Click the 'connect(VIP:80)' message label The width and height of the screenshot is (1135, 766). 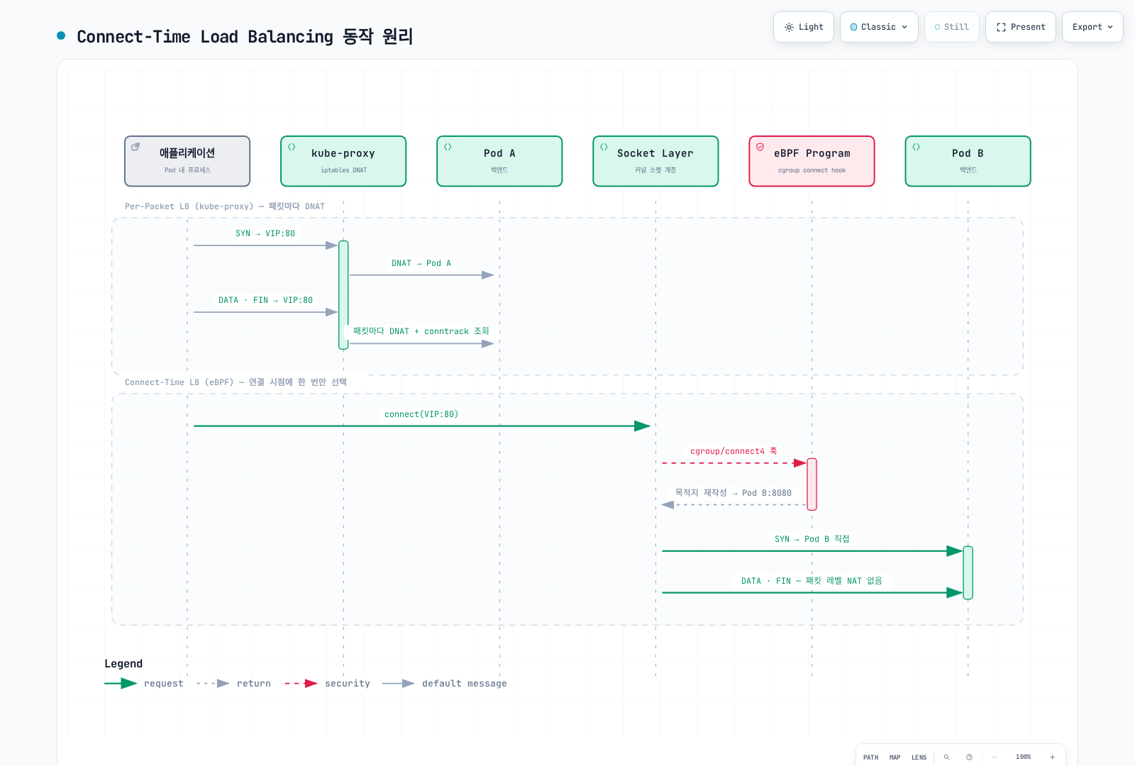[x=421, y=414]
